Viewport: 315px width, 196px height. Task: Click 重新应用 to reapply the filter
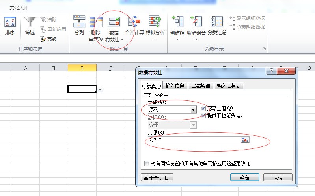point(53,29)
